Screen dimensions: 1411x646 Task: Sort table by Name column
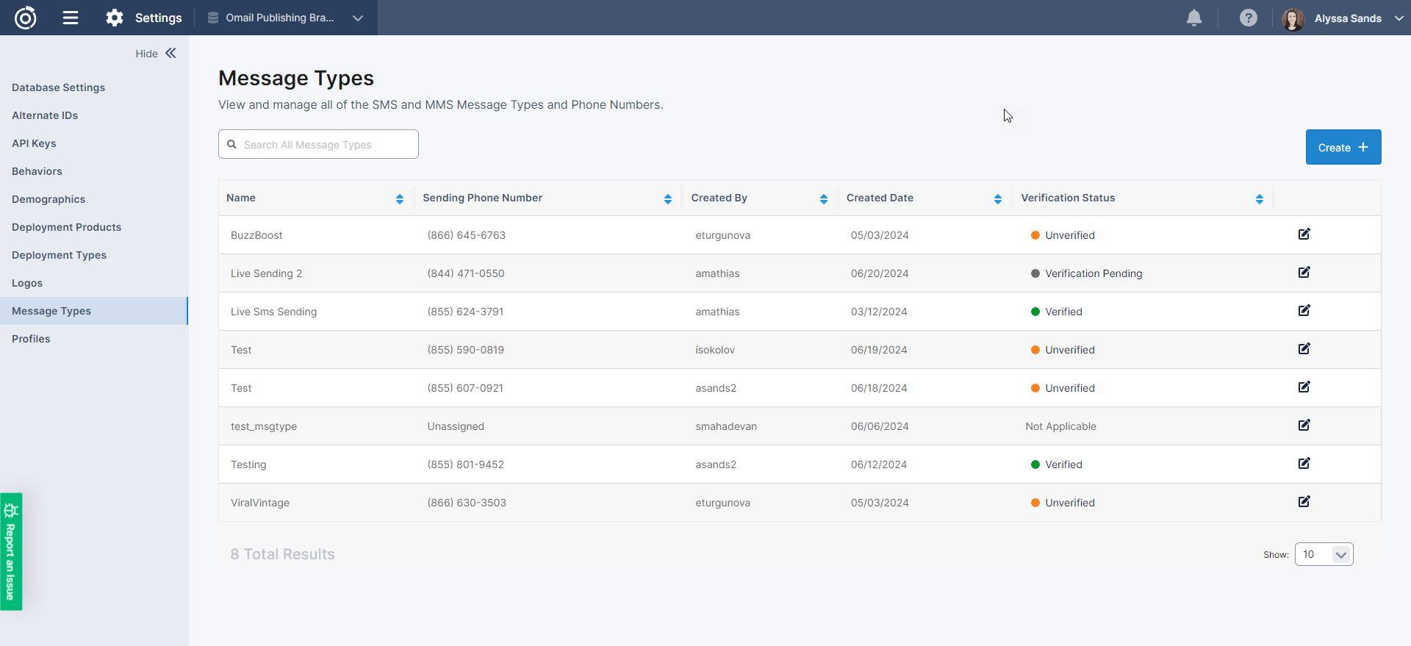[x=399, y=198]
